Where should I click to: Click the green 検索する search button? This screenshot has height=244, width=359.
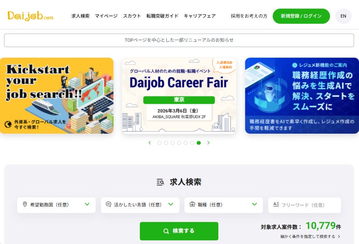tap(179, 231)
